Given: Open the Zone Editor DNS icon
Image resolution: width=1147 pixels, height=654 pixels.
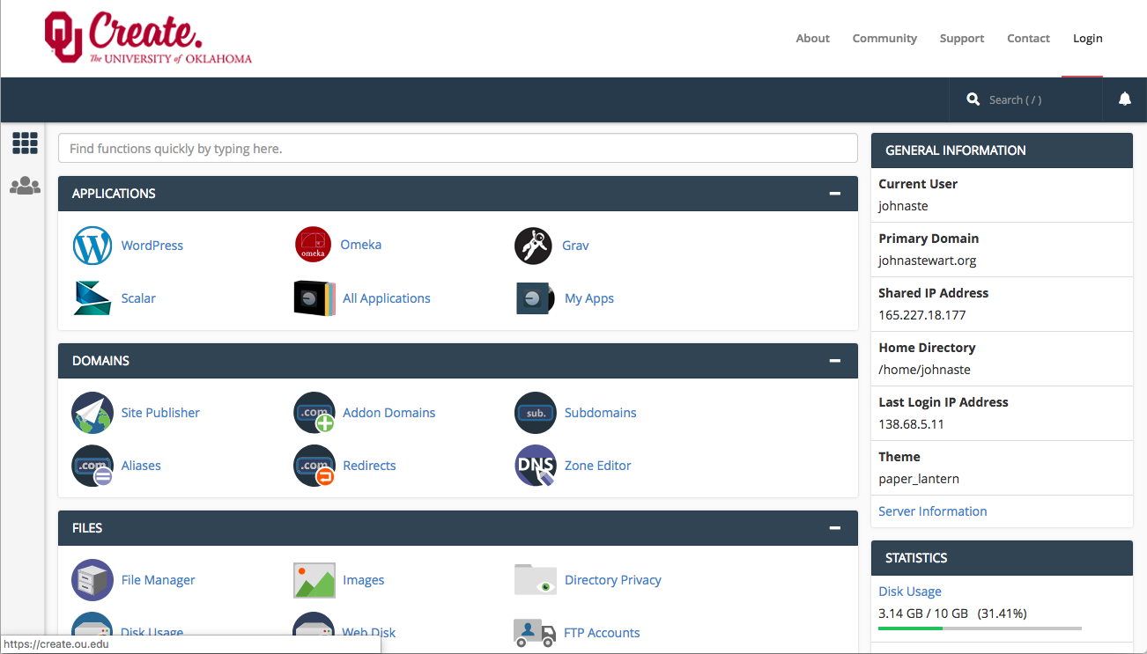Looking at the screenshot, I should tap(535, 466).
